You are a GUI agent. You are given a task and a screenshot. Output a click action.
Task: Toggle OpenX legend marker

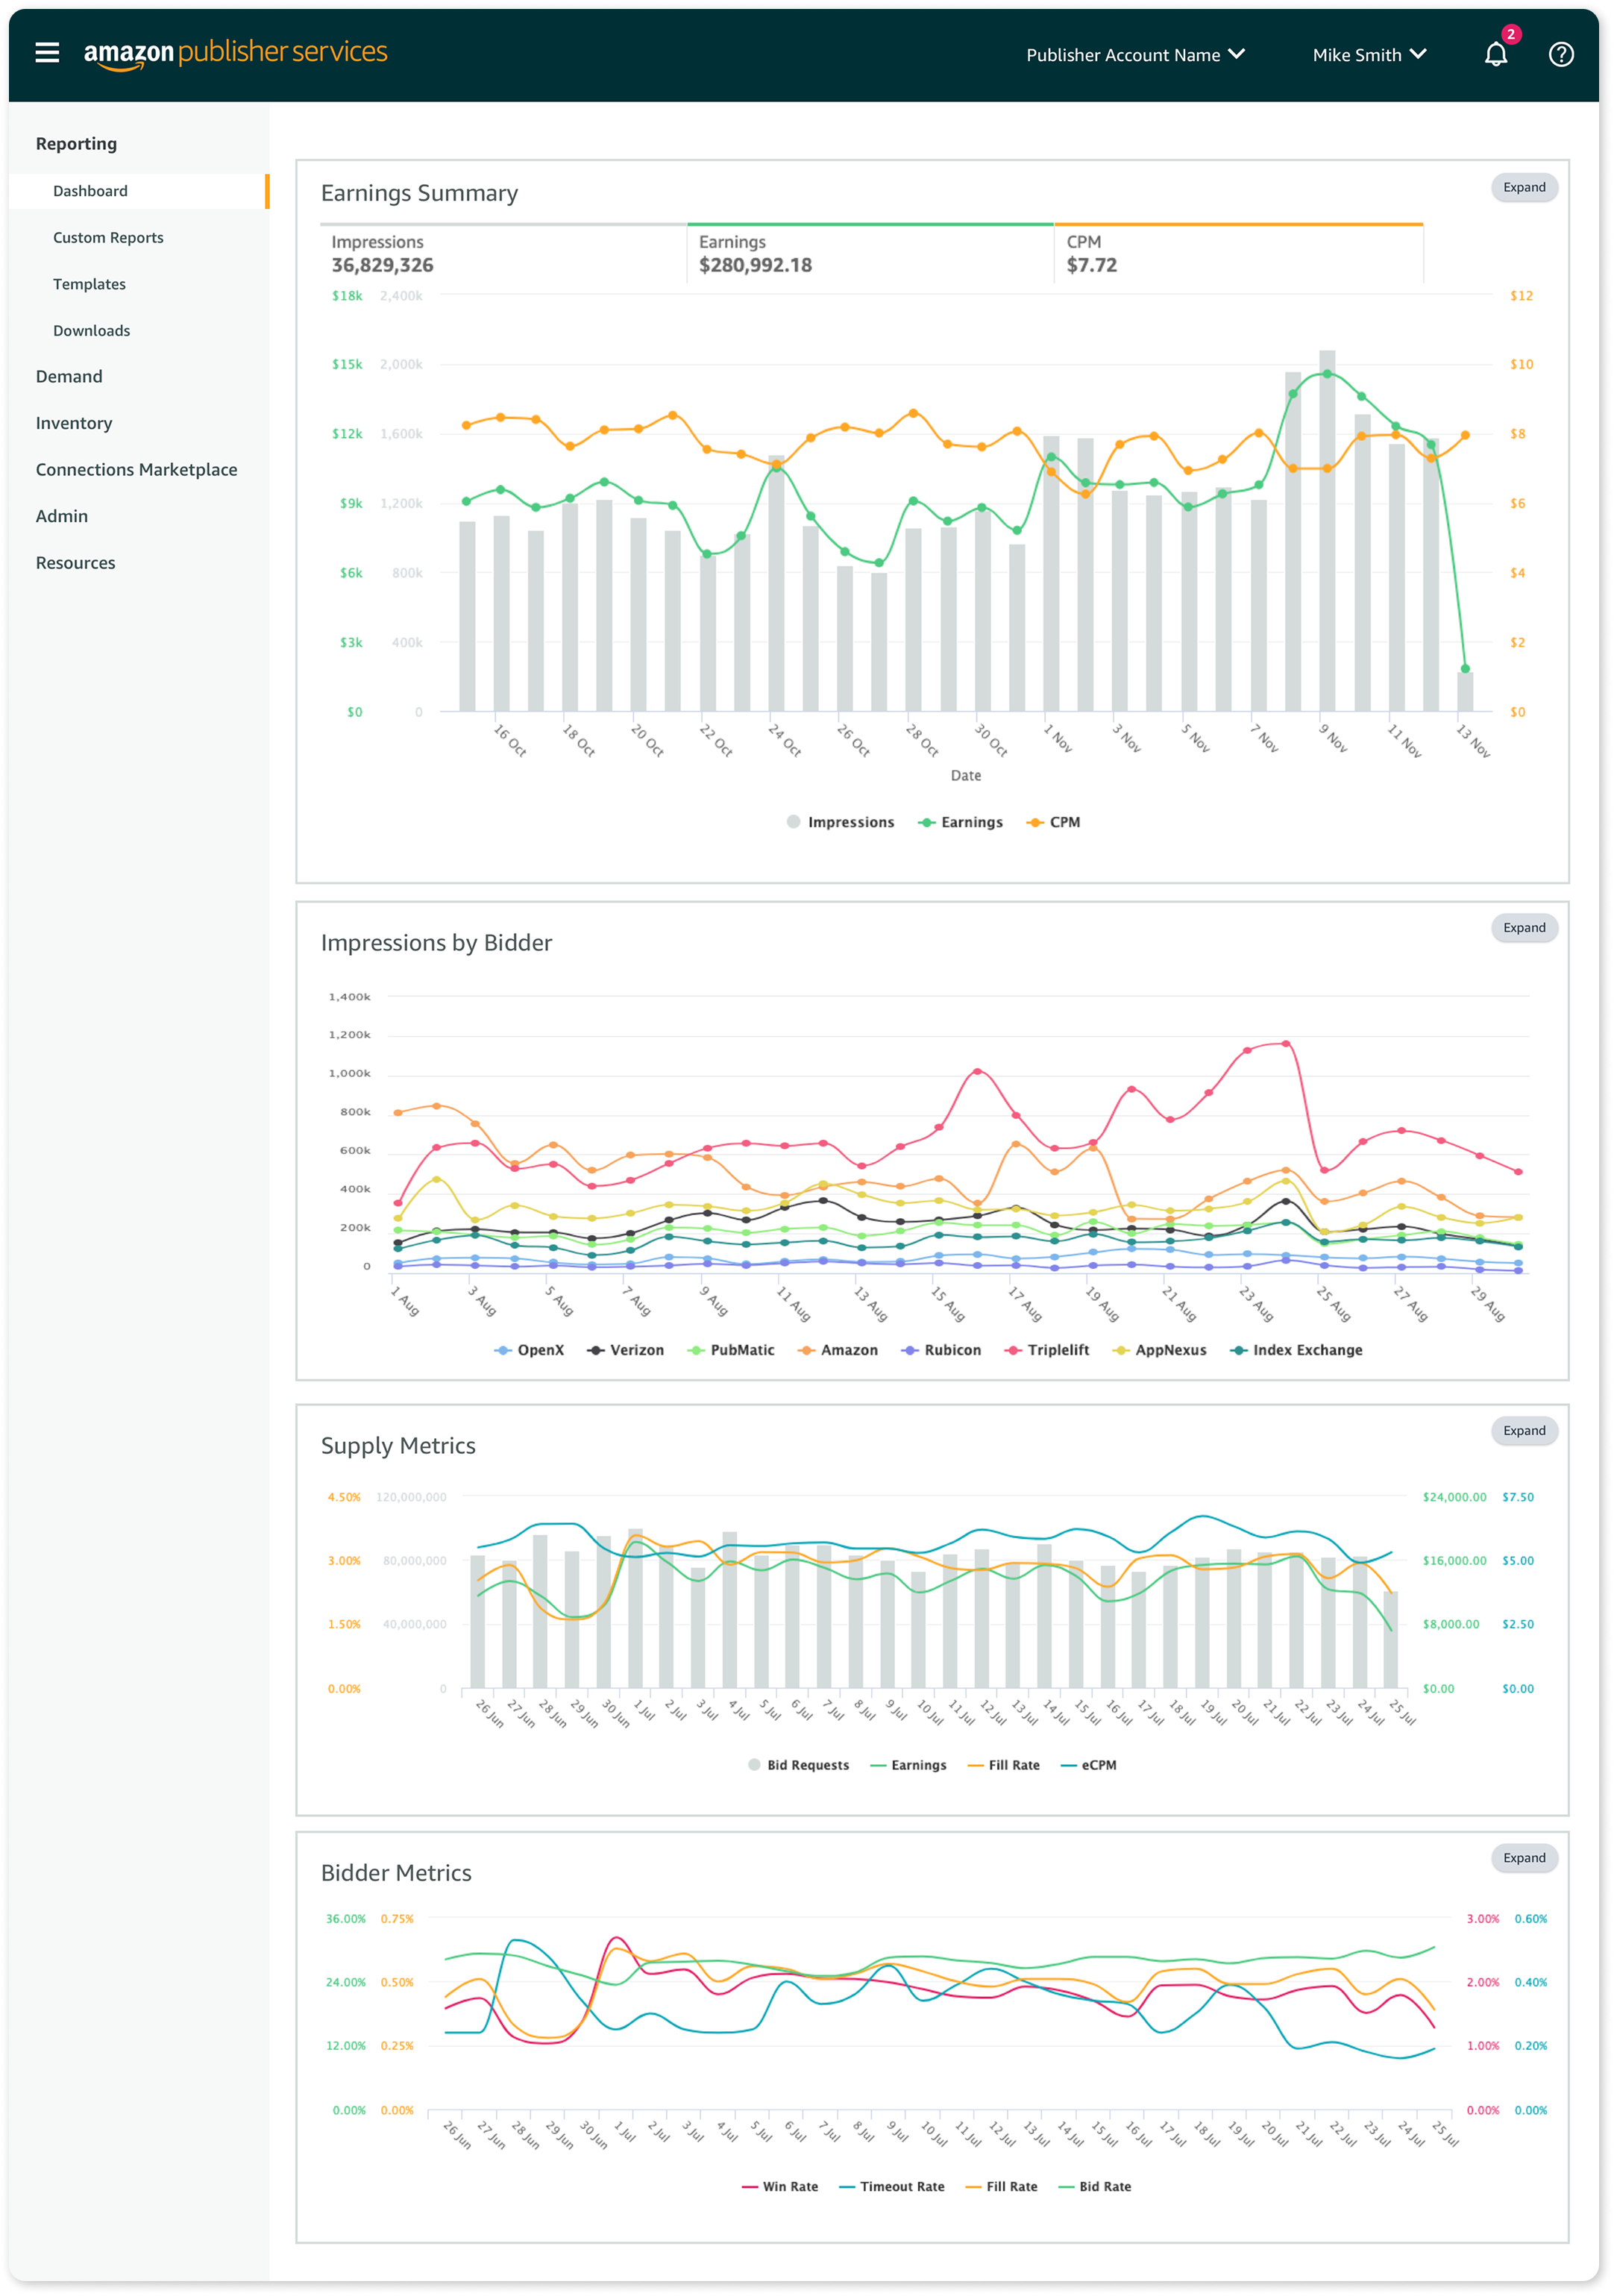(x=503, y=1350)
